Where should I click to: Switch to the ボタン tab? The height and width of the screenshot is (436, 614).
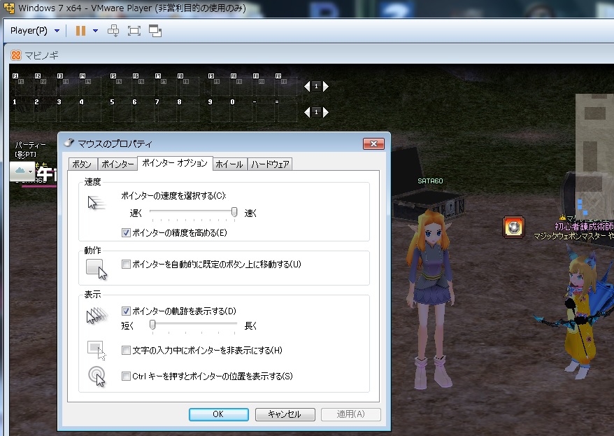tap(82, 164)
